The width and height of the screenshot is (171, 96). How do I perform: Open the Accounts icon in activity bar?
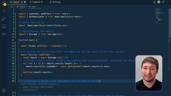pyautogui.click(x=4, y=90)
